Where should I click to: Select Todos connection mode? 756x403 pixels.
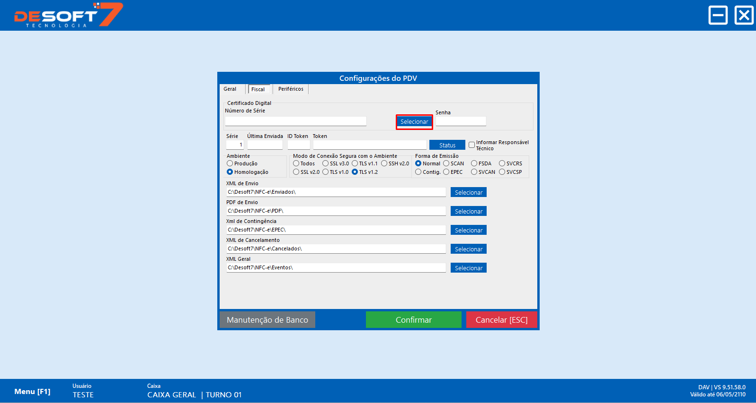click(296, 163)
